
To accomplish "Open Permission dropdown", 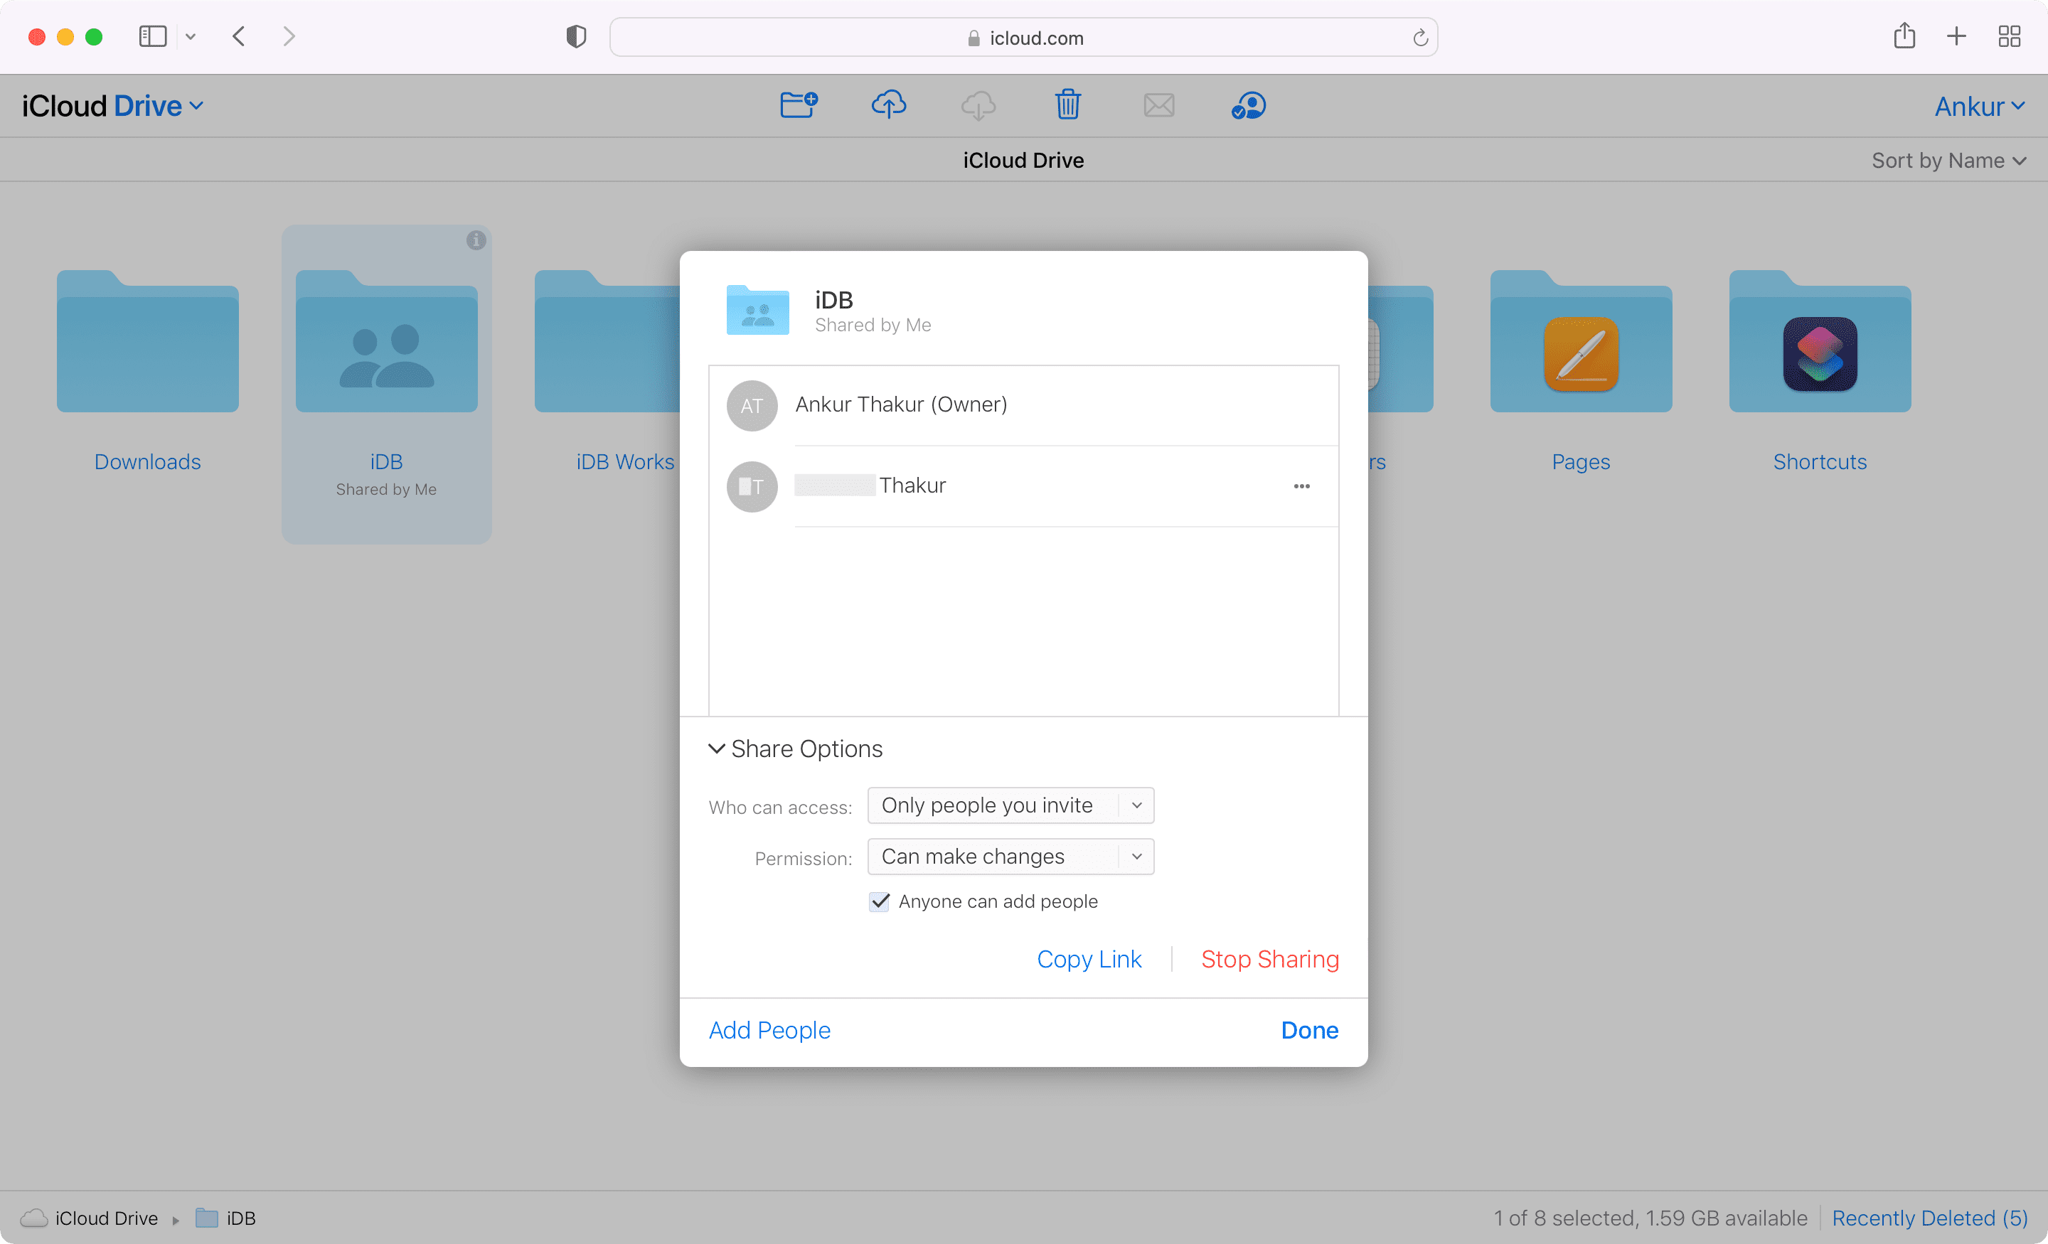I will pos(1010,857).
